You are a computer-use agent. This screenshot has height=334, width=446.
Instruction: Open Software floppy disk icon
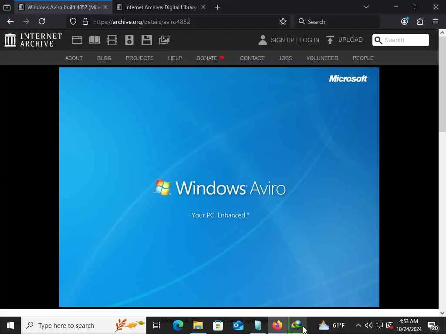147,40
